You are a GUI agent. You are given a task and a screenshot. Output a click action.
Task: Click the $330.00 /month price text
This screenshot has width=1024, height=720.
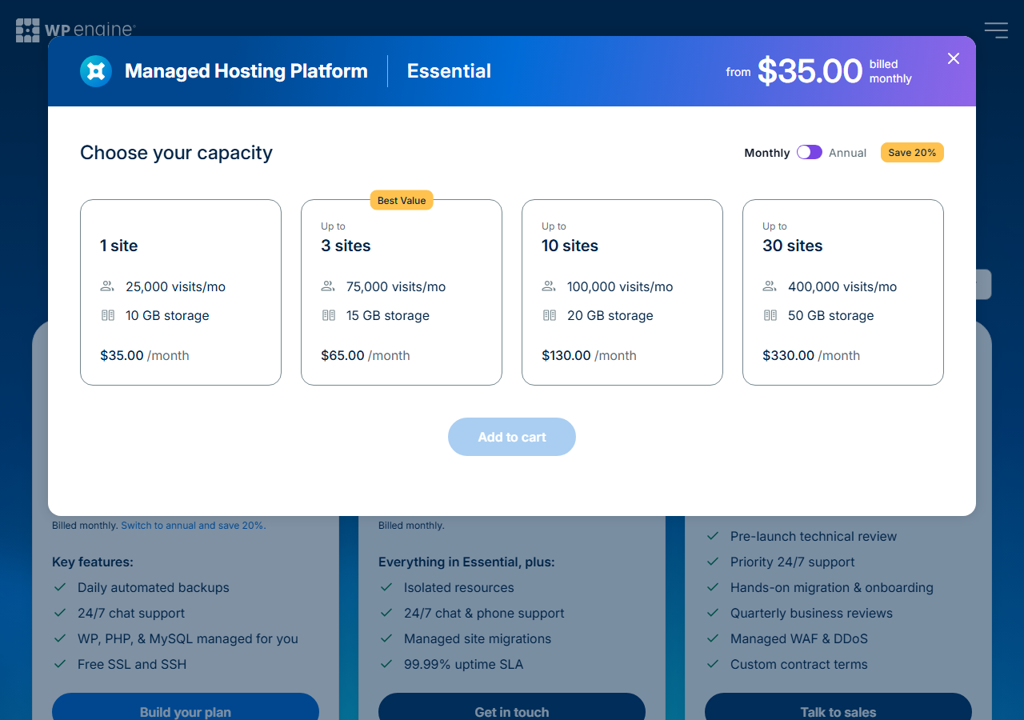coord(811,355)
